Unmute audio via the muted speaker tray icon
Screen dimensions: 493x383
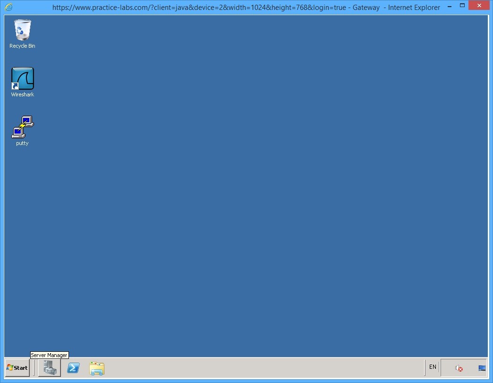coord(458,368)
